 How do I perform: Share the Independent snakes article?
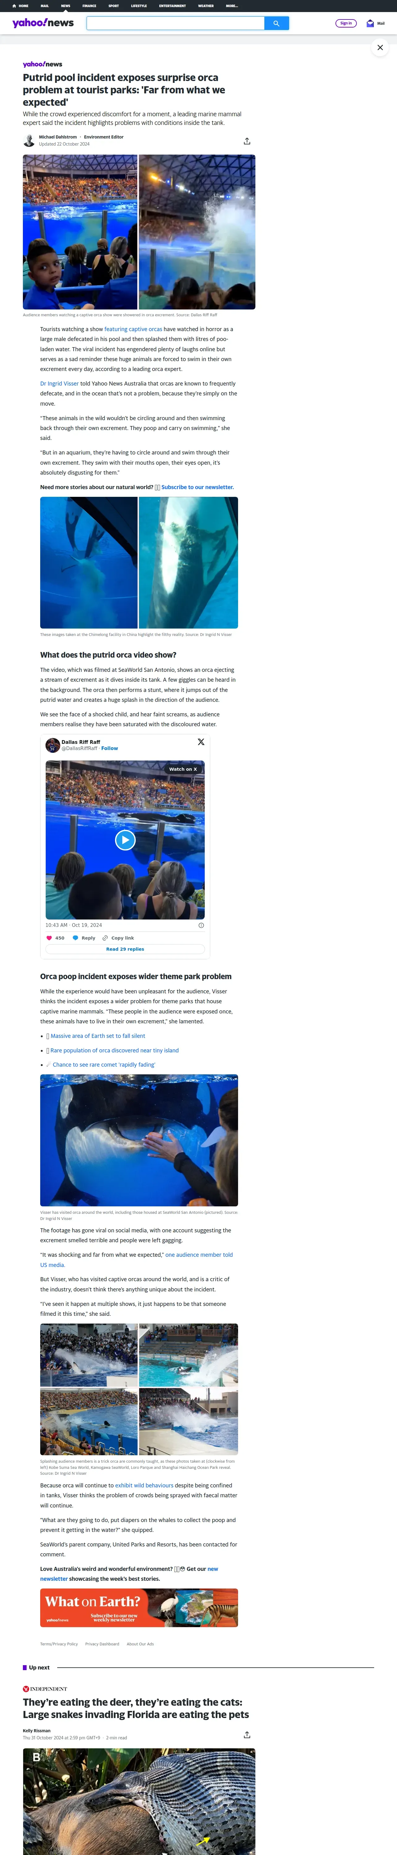[247, 1735]
